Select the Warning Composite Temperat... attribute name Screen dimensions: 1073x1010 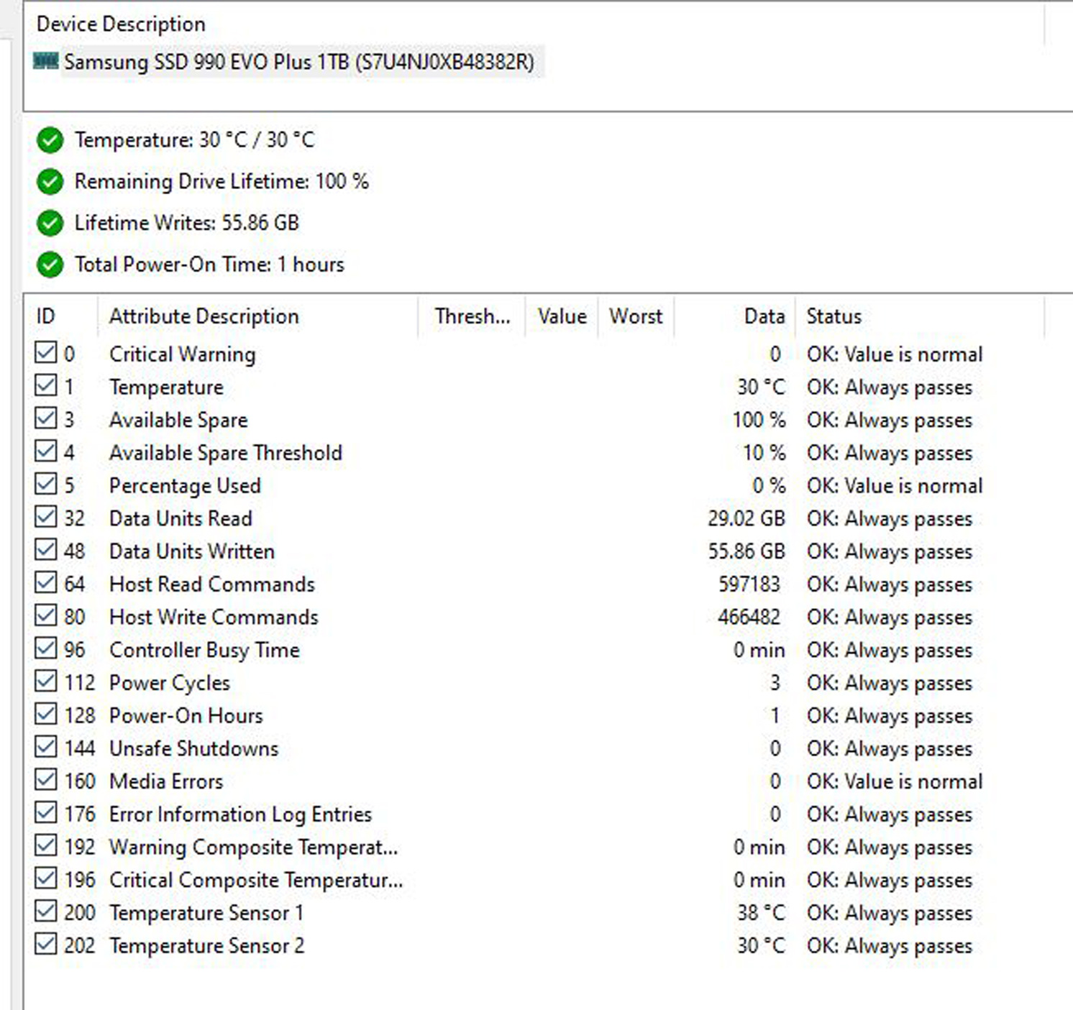coord(253,848)
